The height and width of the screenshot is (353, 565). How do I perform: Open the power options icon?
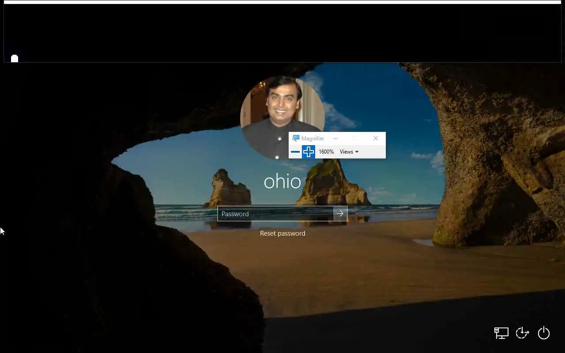coord(544,333)
